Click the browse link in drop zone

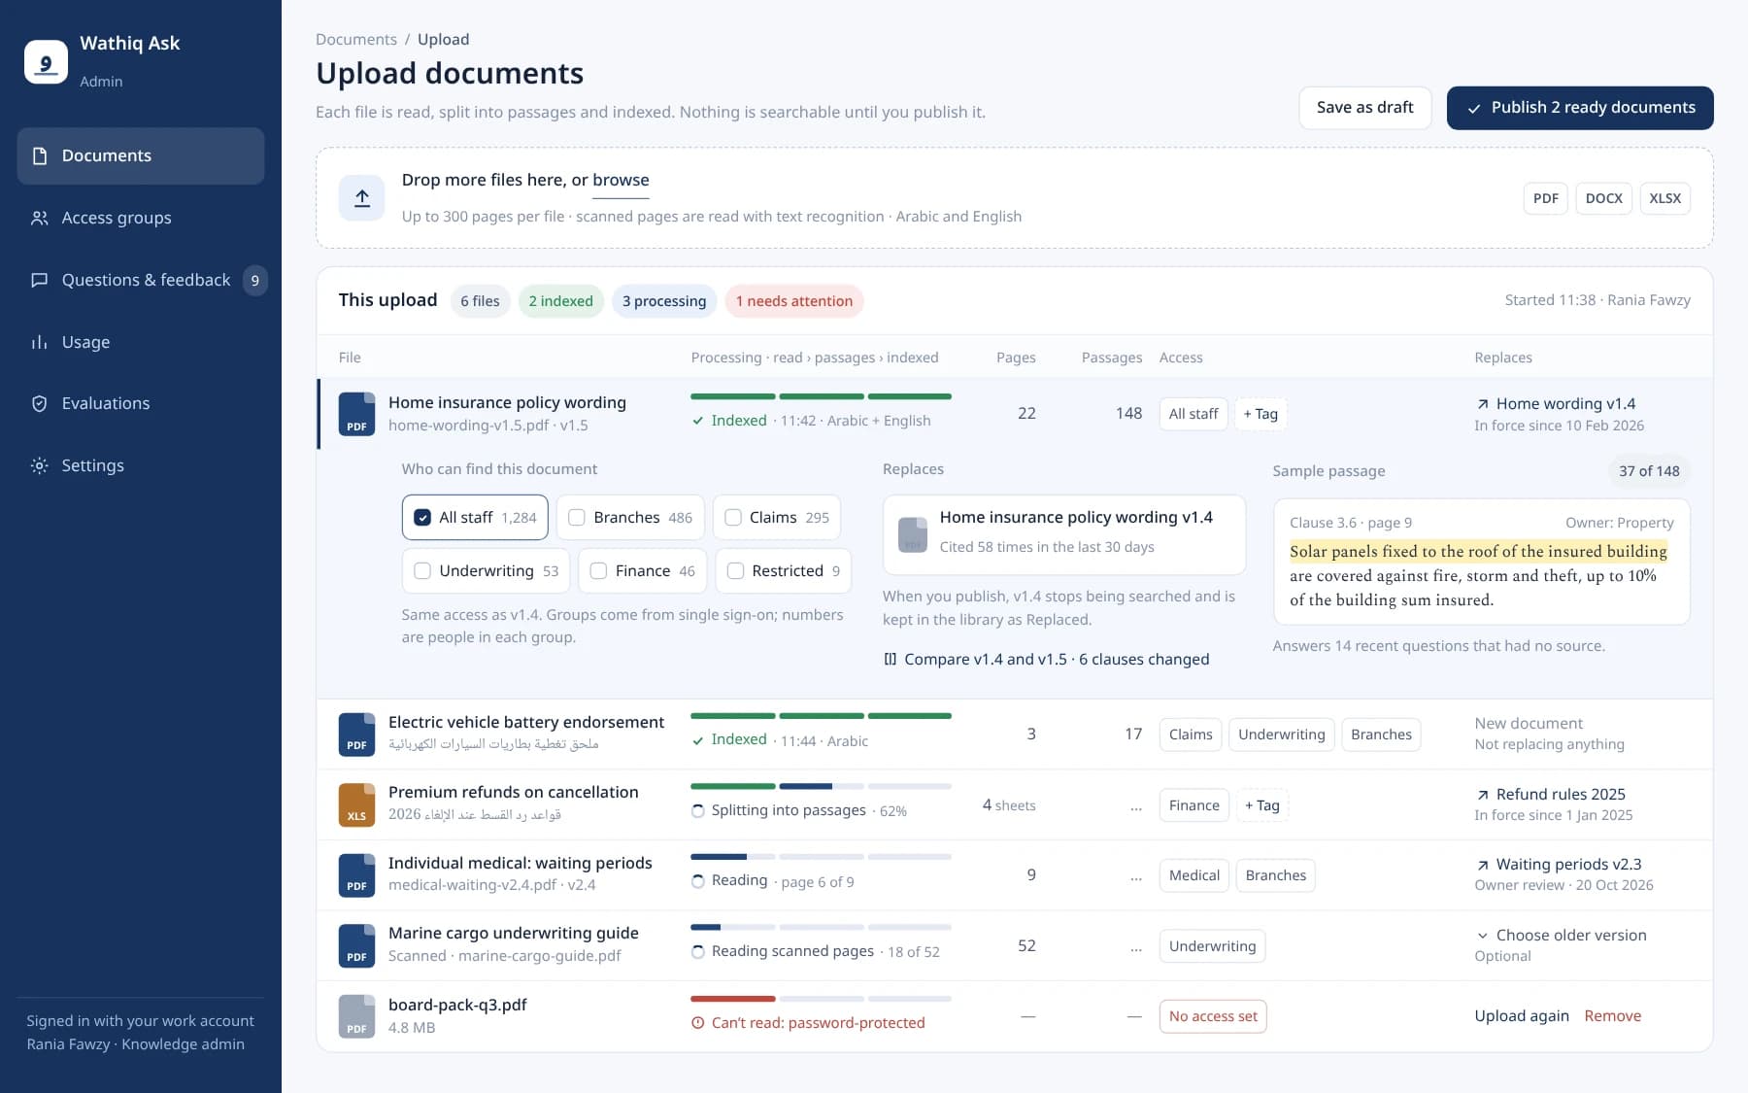coord(621,181)
